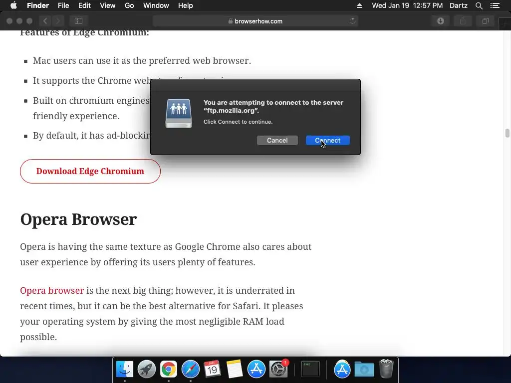The width and height of the screenshot is (511, 383).
Task: Open Notes from the Dock
Action: pos(235,369)
